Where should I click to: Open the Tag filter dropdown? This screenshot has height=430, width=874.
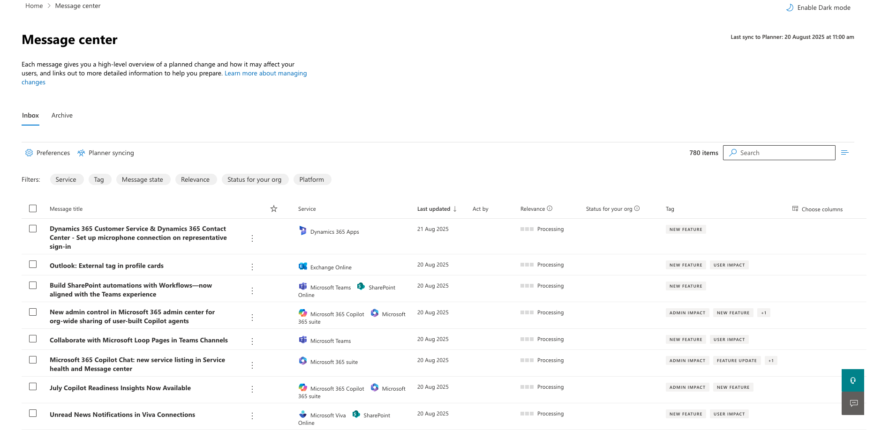[100, 179]
